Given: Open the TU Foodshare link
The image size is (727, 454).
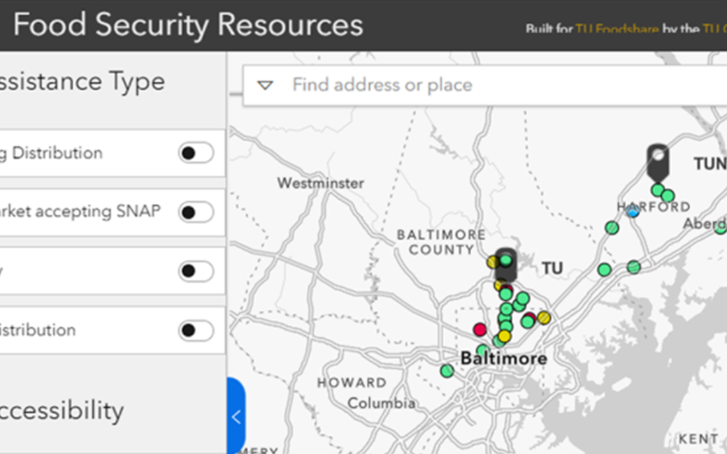Looking at the screenshot, I should (617, 29).
